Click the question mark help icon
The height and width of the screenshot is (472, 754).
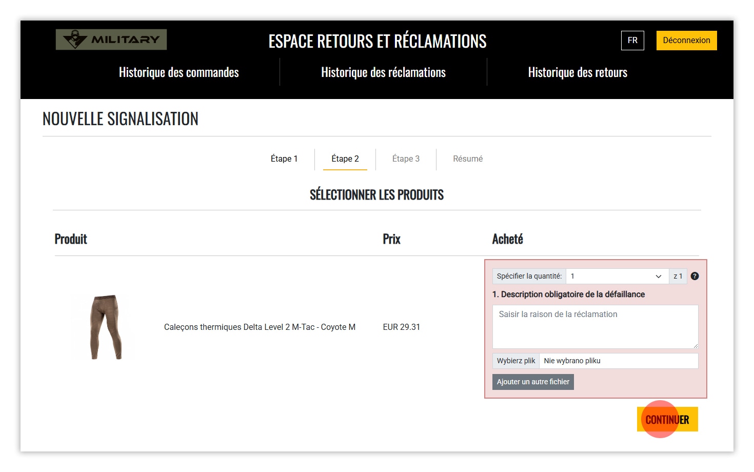[x=695, y=276]
